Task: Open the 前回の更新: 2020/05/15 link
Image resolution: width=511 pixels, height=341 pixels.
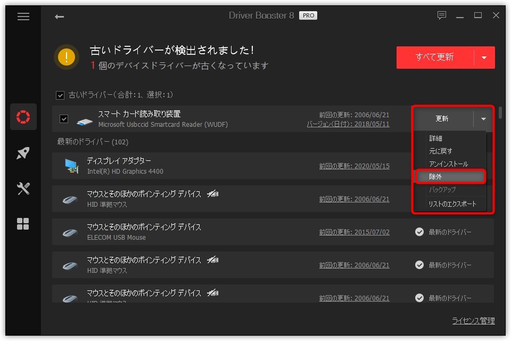Action: (x=355, y=166)
